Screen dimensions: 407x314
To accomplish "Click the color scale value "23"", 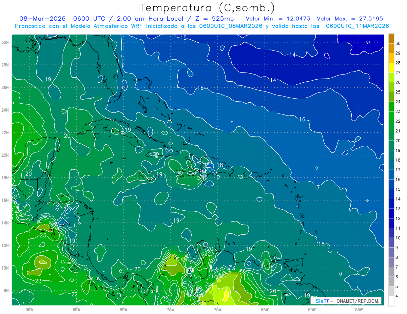I will 398,111.
